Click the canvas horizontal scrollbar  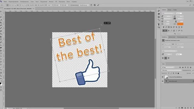(x=91, y=108)
